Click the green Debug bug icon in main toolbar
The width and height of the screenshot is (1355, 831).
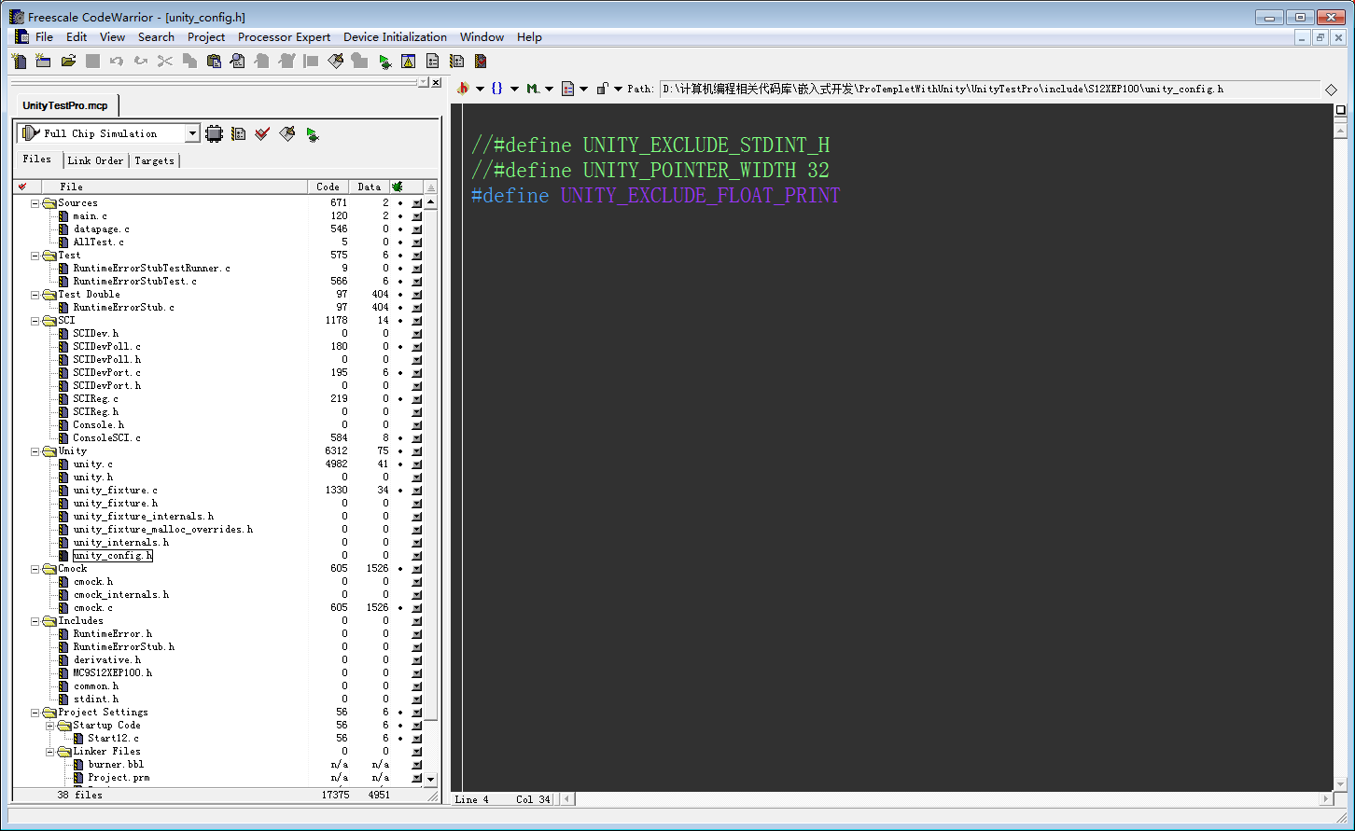tap(384, 62)
